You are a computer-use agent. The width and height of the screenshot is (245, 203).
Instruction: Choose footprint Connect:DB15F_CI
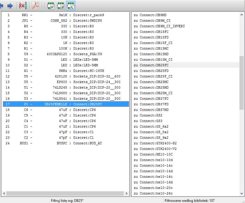click(186, 43)
